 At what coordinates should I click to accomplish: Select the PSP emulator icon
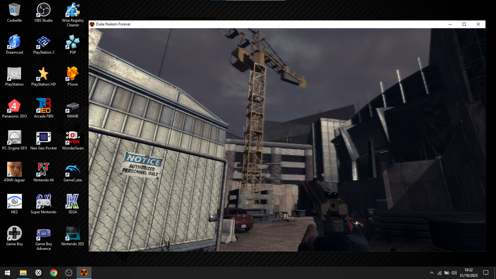pos(73,42)
